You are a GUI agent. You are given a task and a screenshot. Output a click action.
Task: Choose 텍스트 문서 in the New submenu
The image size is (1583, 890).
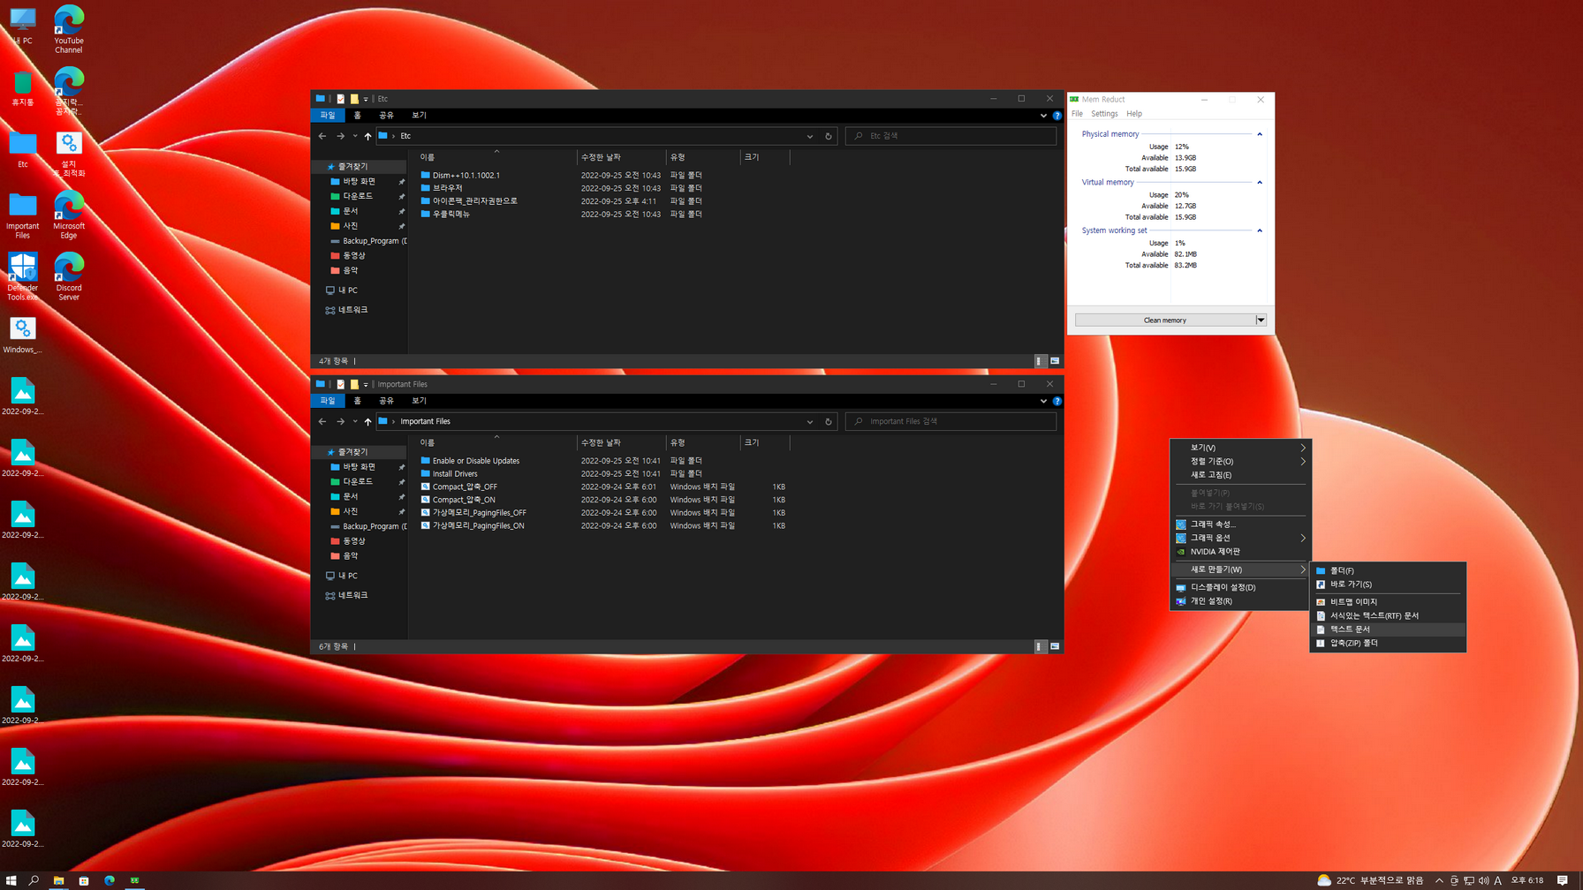coord(1387,630)
